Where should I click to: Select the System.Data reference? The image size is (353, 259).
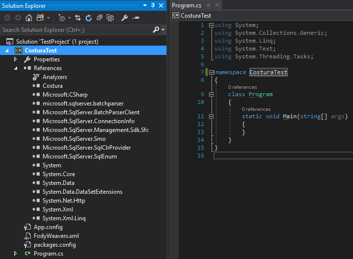58,183
